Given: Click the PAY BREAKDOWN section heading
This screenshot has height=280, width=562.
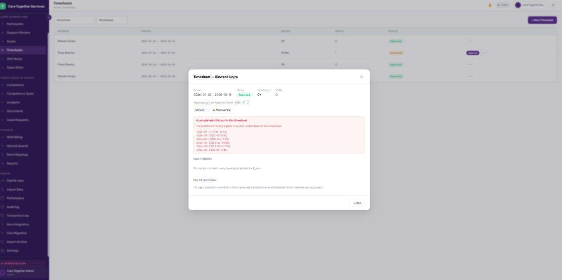Looking at the screenshot, I should click(x=205, y=180).
